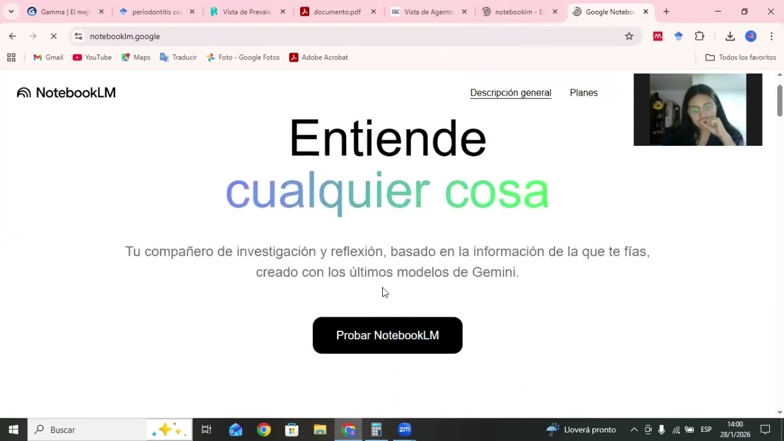Open Microsoft Store from the taskbar

[x=292, y=429]
